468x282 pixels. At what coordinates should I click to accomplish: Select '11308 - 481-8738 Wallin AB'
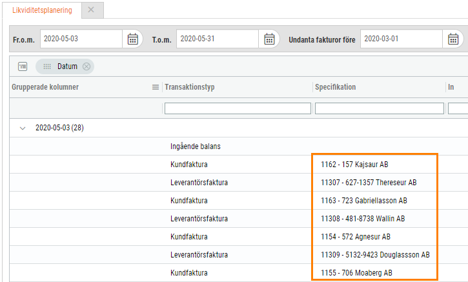coord(363,219)
